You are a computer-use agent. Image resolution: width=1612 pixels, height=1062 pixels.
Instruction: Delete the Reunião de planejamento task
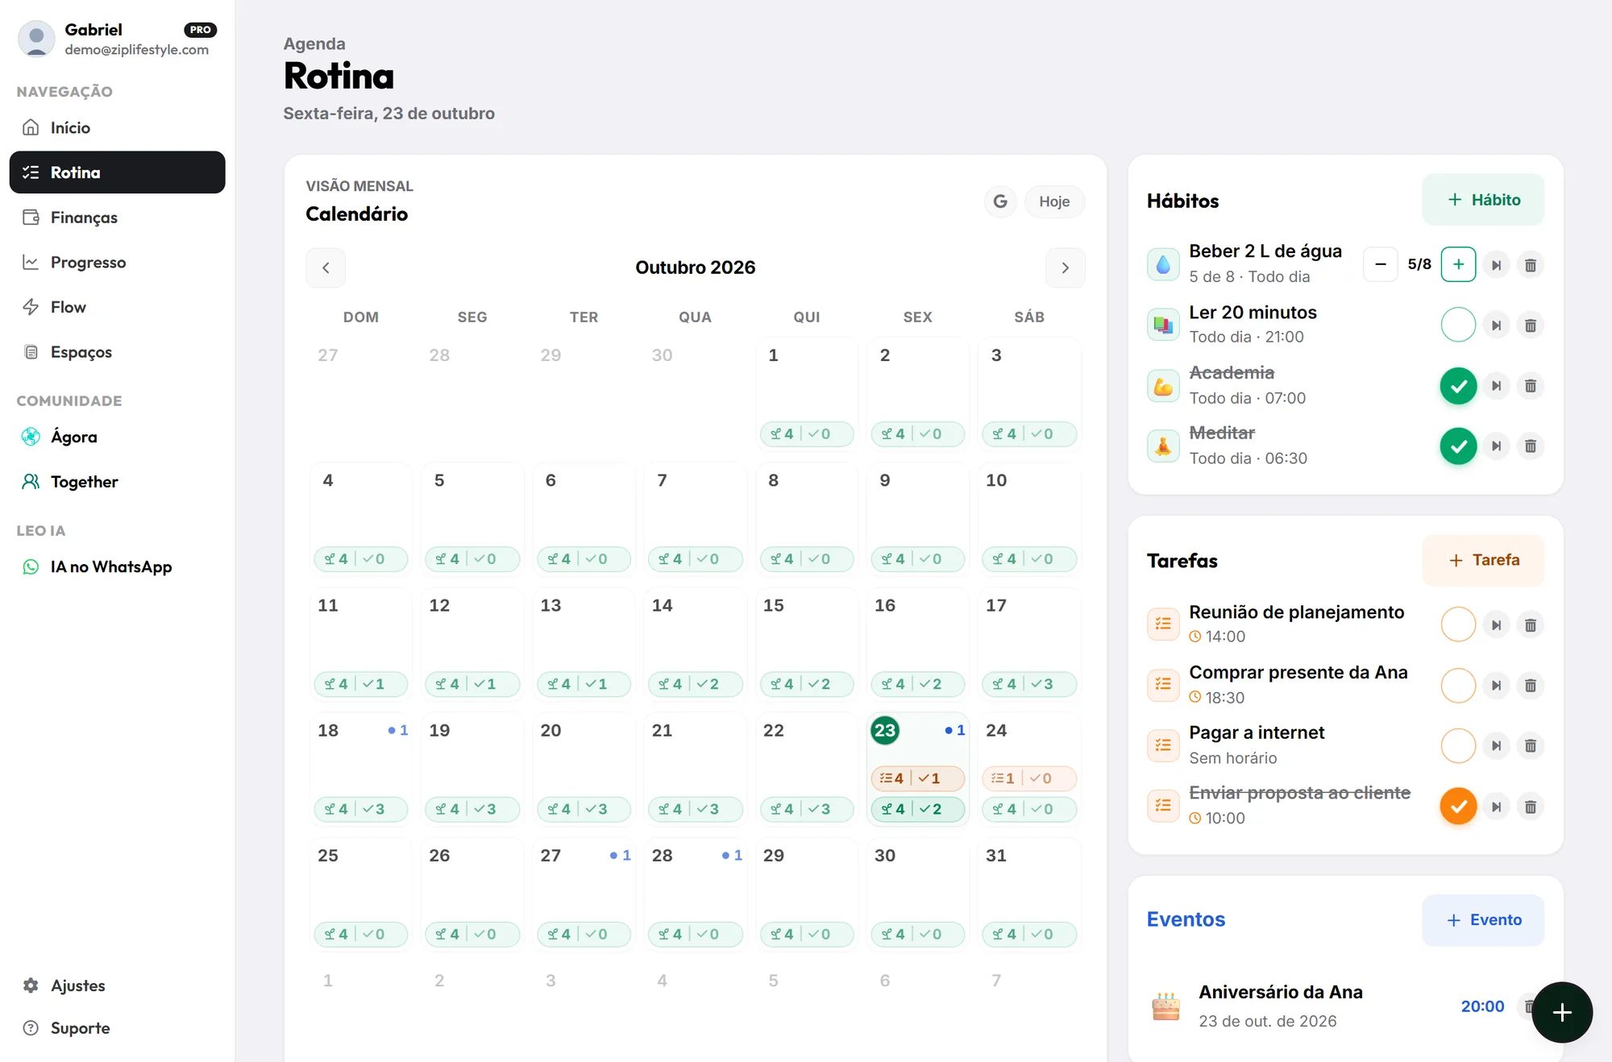[x=1530, y=625]
